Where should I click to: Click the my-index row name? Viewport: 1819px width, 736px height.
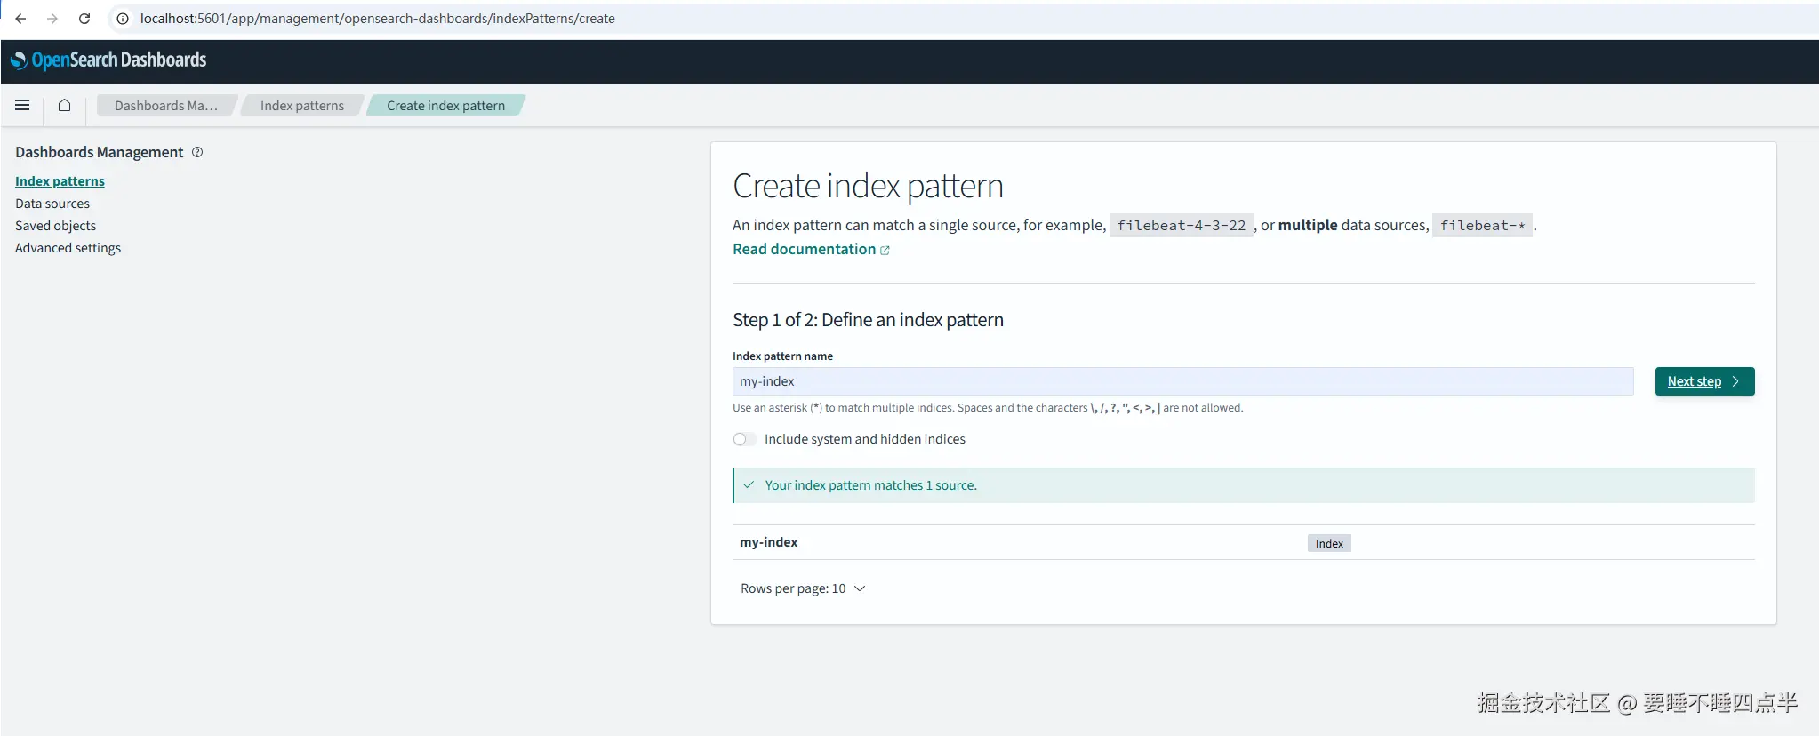tap(768, 542)
